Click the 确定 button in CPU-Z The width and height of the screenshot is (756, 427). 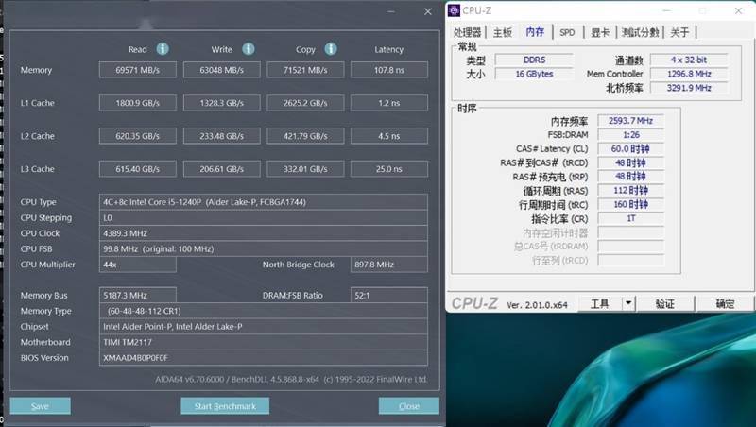(x=725, y=303)
